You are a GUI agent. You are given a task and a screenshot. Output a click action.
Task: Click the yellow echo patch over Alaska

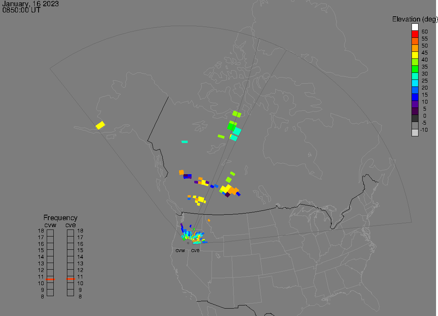pos(100,125)
